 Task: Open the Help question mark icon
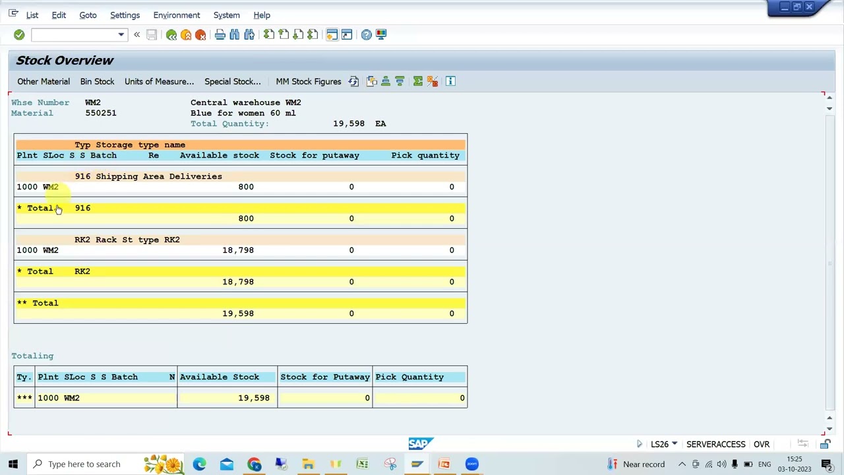(x=367, y=34)
